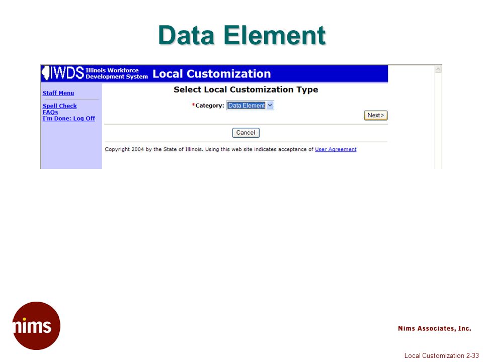483x362 pixels.
Task: Click the Illinois Workforce Development System text
Action: [116, 73]
